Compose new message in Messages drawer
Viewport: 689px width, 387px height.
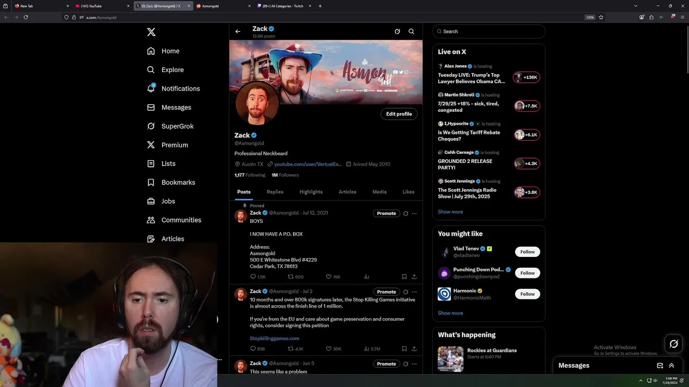pyautogui.click(x=660, y=365)
